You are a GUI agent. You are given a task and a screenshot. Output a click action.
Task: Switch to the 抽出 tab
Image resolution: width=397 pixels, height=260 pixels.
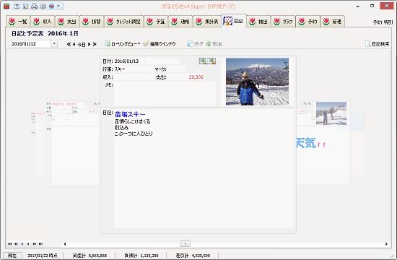pos(258,22)
